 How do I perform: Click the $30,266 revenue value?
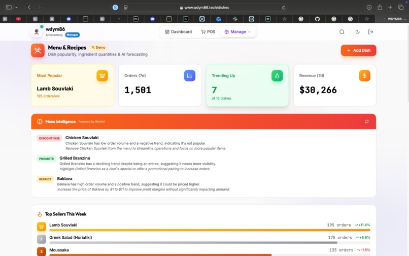(318, 90)
